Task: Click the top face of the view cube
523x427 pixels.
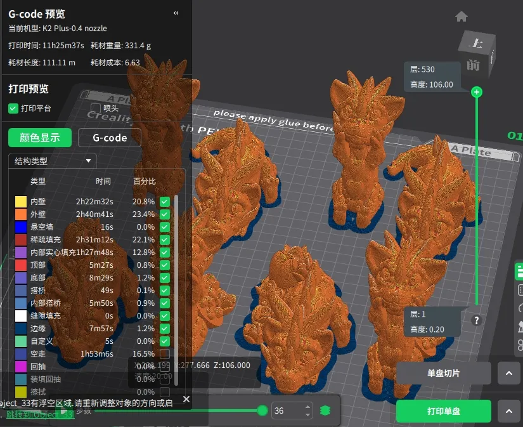Action: (x=476, y=43)
